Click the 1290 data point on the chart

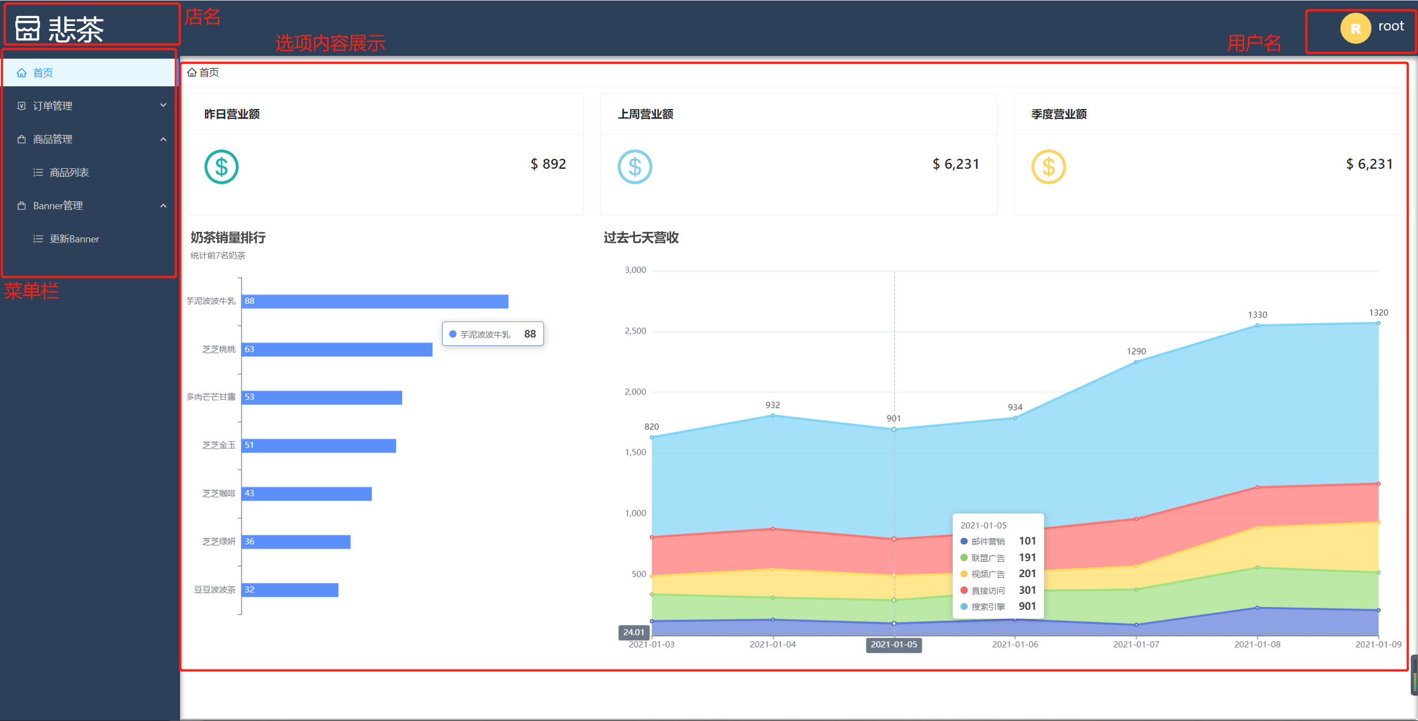tap(1136, 362)
